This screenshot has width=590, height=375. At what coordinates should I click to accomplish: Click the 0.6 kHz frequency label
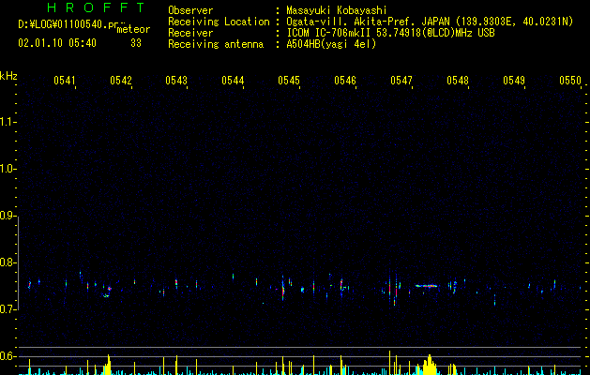point(8,356)
